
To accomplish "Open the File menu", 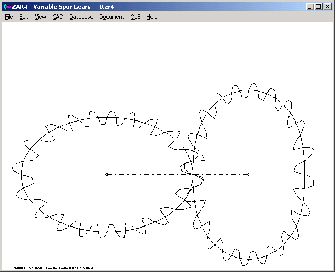I will (9, 17).
